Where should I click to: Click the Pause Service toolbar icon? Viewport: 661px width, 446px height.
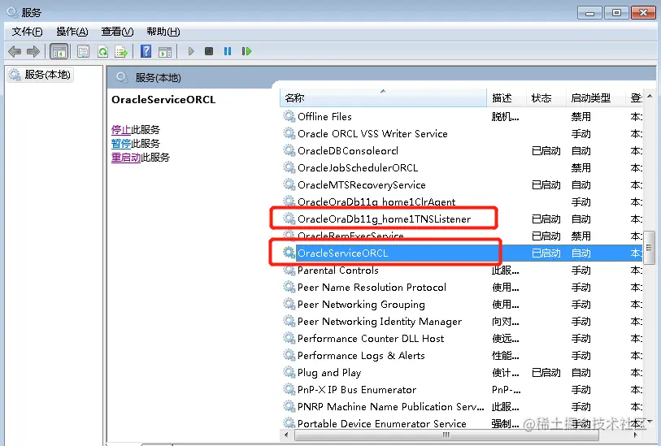pos(228,51)
